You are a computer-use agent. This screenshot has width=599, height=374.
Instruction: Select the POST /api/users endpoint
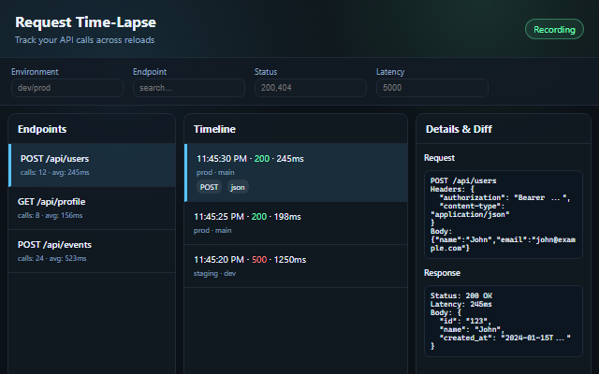pyautogui.click(x=92, y=165)
